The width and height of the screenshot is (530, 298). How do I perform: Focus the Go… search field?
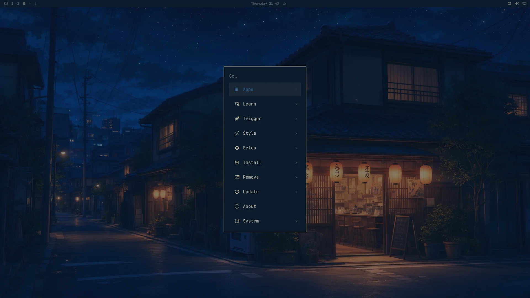click(x=265, y=76)
